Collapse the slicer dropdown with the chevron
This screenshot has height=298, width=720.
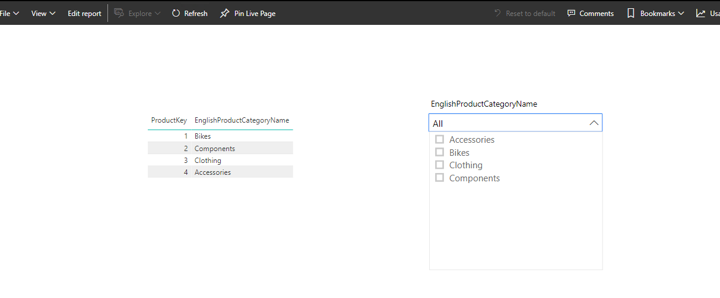pos(594,123)
